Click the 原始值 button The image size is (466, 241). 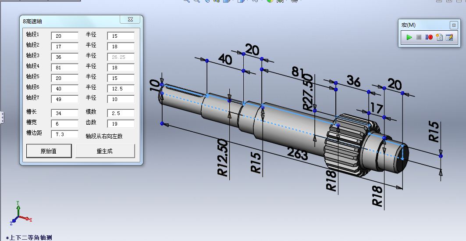tap(49, 151)
